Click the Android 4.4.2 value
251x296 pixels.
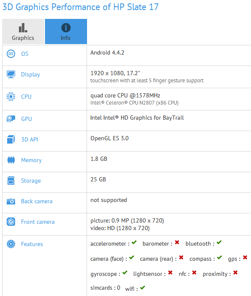(x=107, y=52)
